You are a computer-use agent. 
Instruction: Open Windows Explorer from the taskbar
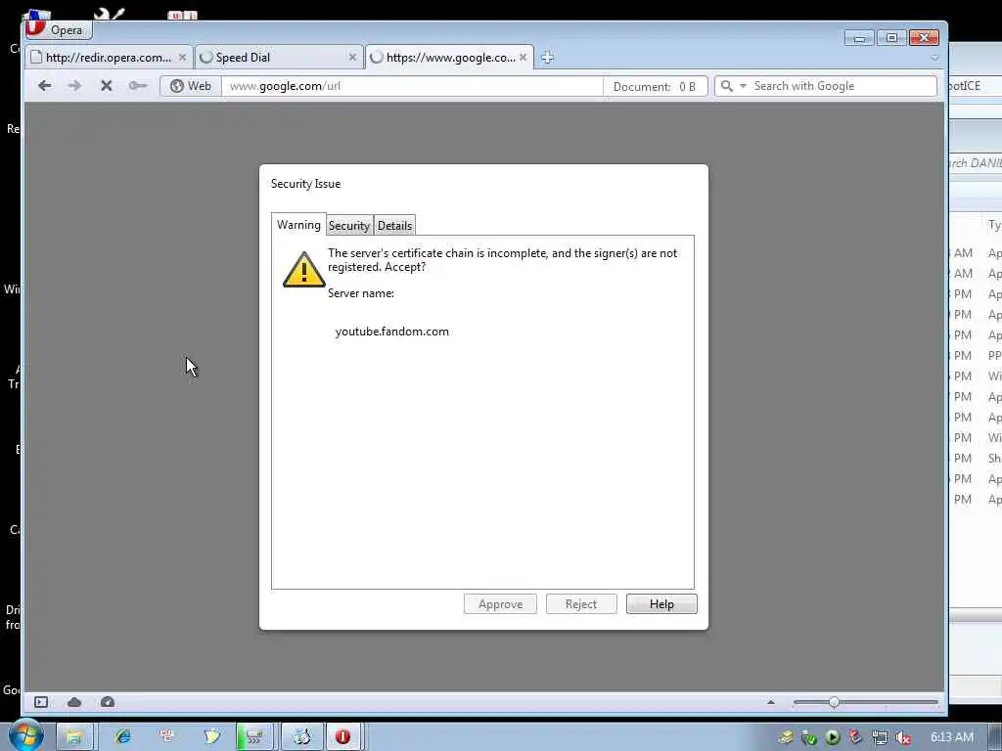74,737
